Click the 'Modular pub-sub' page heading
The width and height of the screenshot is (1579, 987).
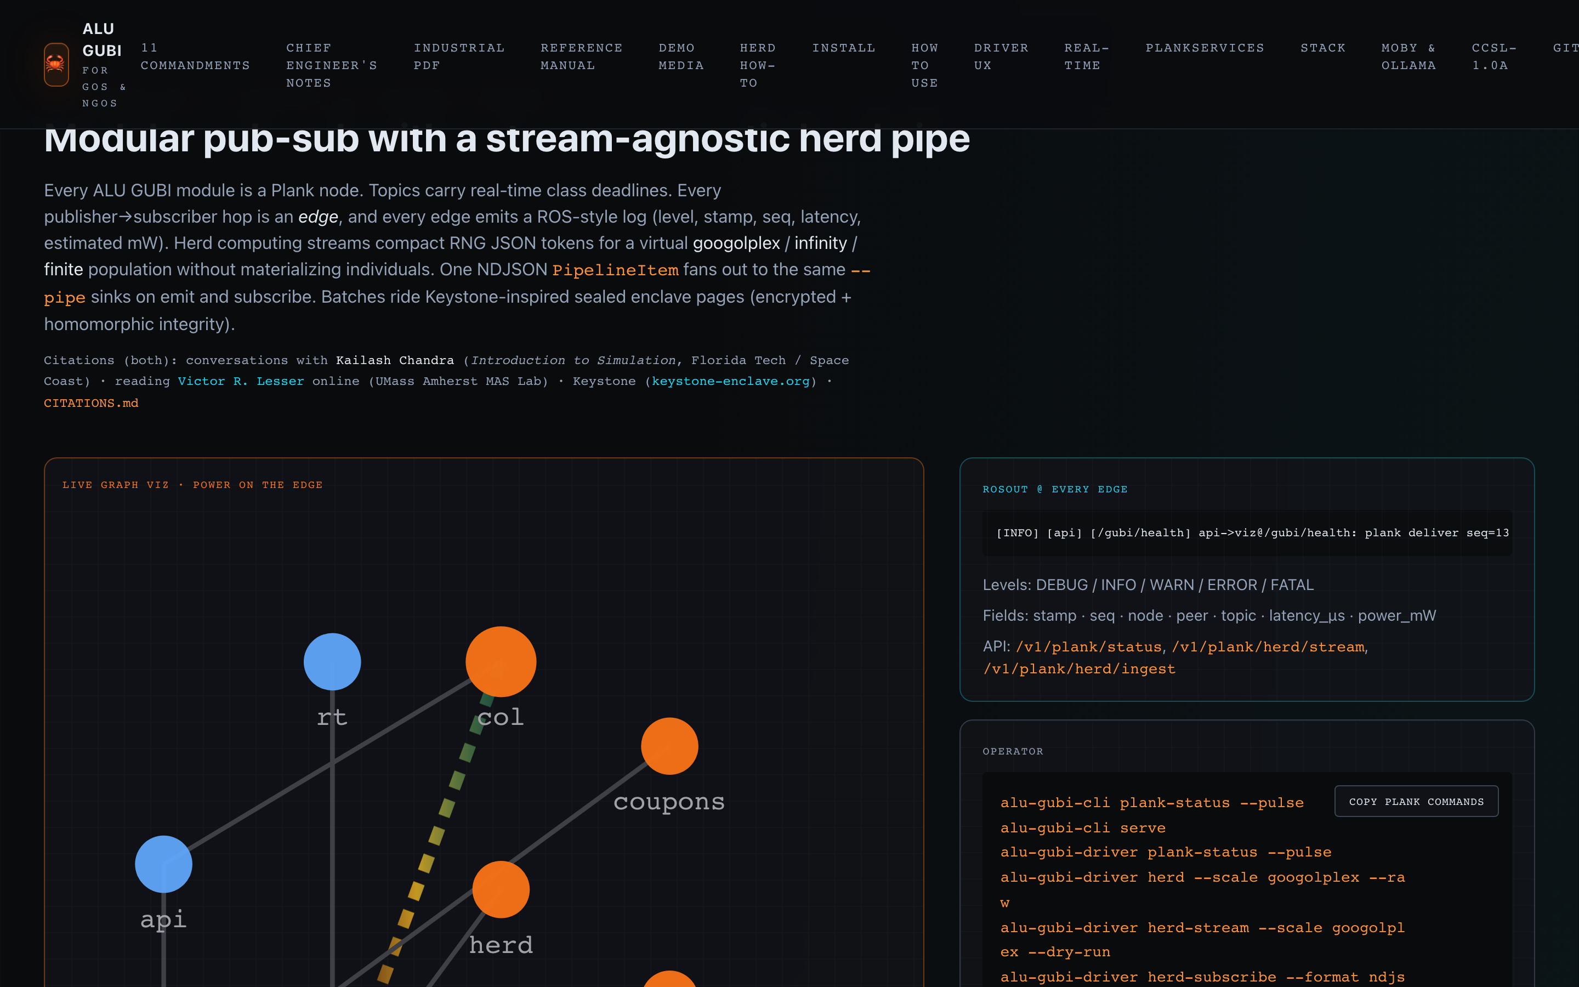click(x=507, y=140)
